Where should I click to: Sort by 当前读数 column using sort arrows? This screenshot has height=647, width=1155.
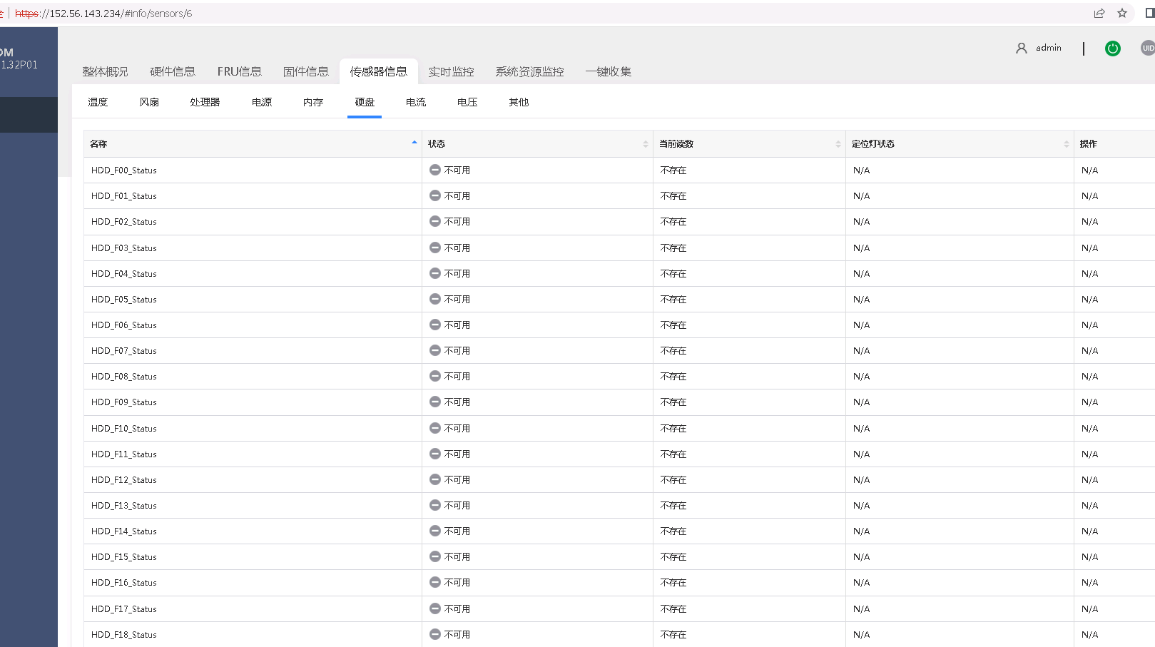pos(838,144)
